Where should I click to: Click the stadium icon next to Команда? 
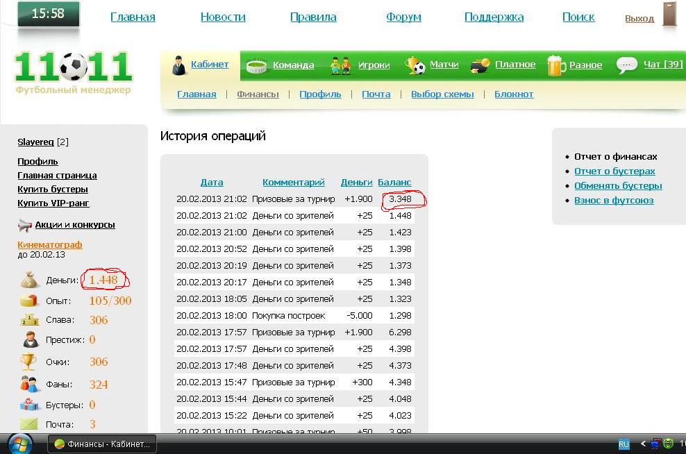coord(256,65)
